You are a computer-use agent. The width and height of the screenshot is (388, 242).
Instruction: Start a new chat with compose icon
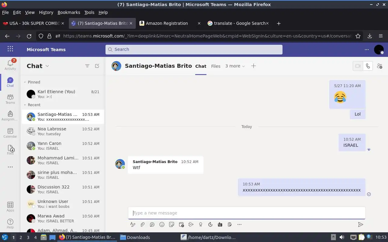(97, 66)
